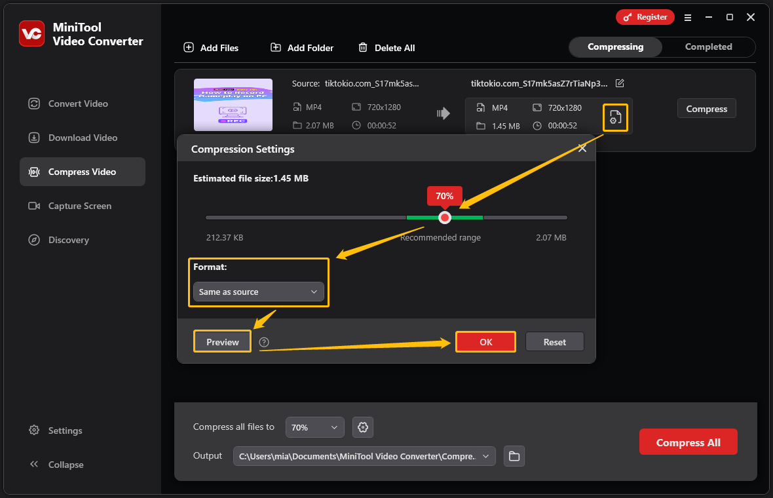Open the hamburger menu icon
Viewport: 773px width, 498px height.
coord(688,17)
